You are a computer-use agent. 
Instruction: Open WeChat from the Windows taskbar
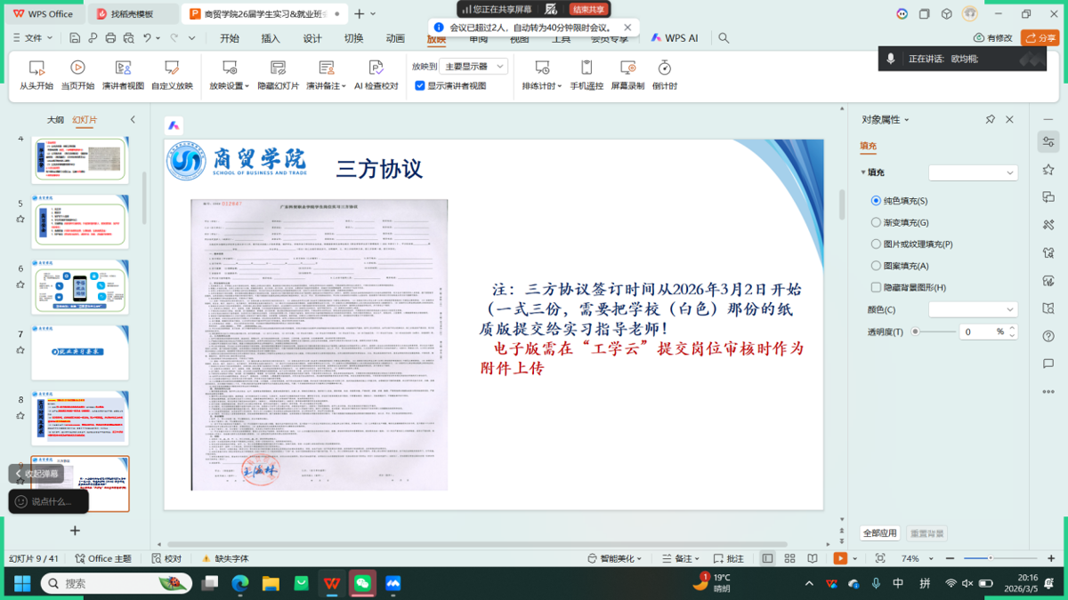click(x=362, y=583)
